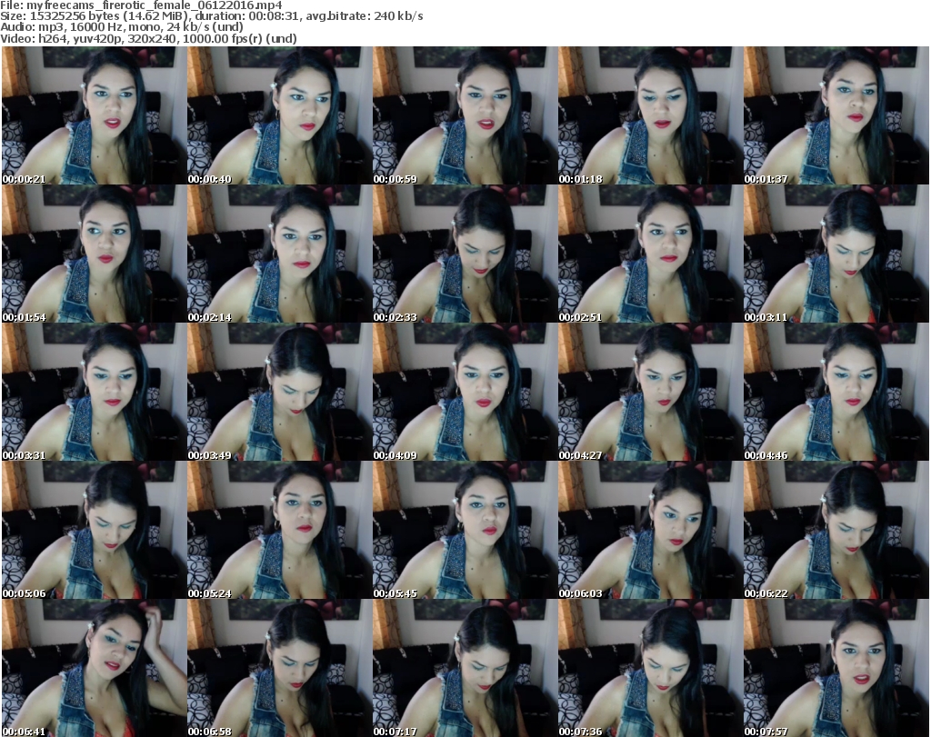Screen dimensions: 931x737
Task: Select the frame at 00:06:58
Action: tap(280, 668)
